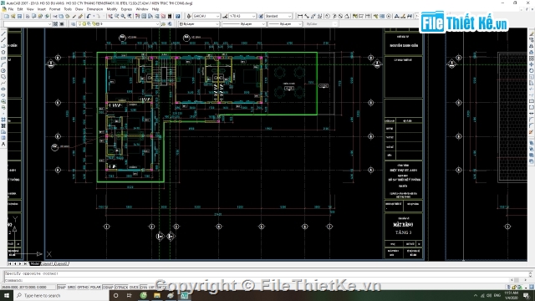
Task: Open File Explorer from the taskbar
Action: pos(157,295)
